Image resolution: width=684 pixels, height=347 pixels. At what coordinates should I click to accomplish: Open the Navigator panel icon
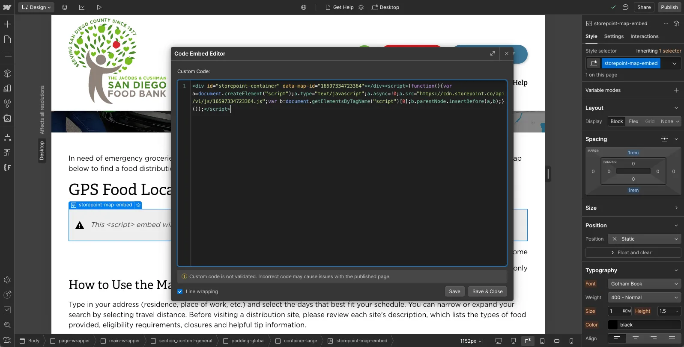(7, 54)
